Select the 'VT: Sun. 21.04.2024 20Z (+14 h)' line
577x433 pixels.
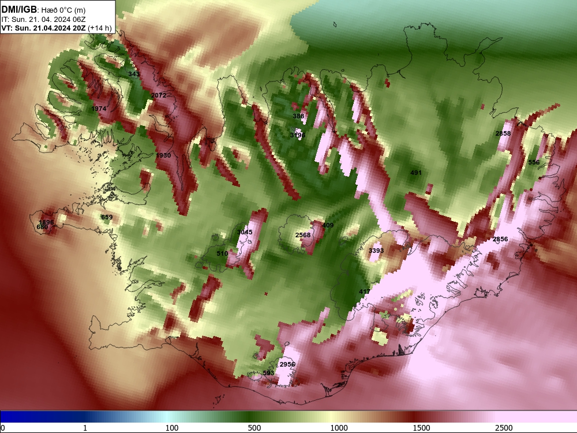click(x=57, y=28)
